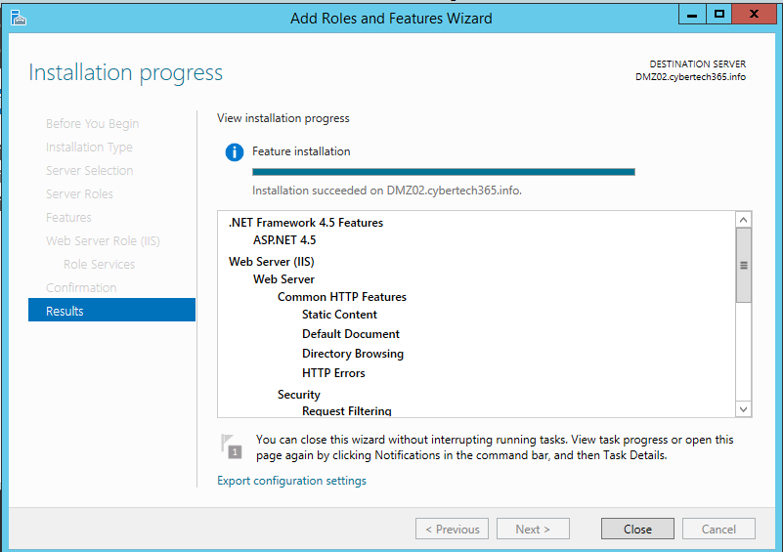Click the Security entry in the list

pyautogui.click(x=298, y=395)
